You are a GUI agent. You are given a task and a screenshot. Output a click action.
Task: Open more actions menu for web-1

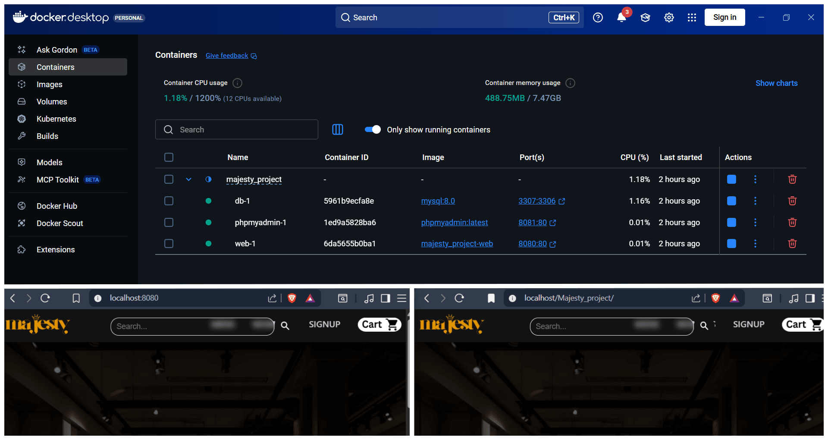point(755,244)
